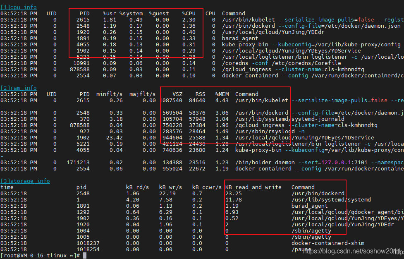Click /var/lib/kube-proxy/config in cpu_info
Viewport: 404px width, 259px height.
[358, 45]
